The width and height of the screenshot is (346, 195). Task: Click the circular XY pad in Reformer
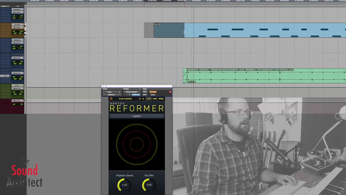pos(137,144)
